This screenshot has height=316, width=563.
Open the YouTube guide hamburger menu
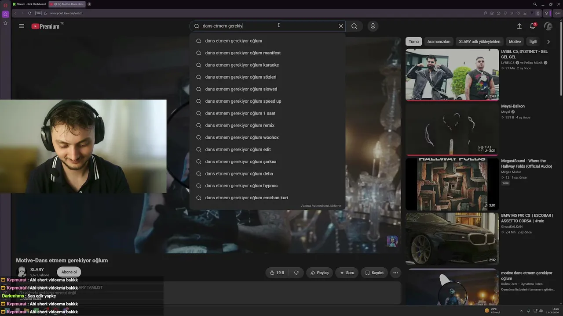tap(22, 26)
